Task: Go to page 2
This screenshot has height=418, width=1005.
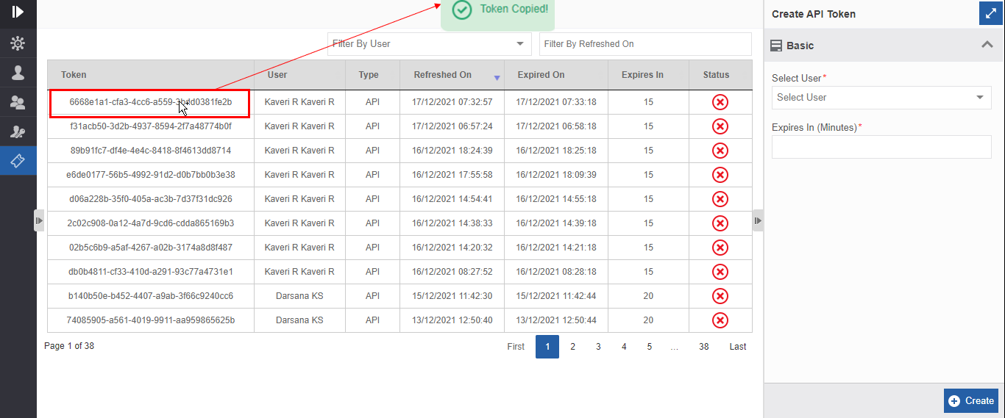Action: point(572,347)
